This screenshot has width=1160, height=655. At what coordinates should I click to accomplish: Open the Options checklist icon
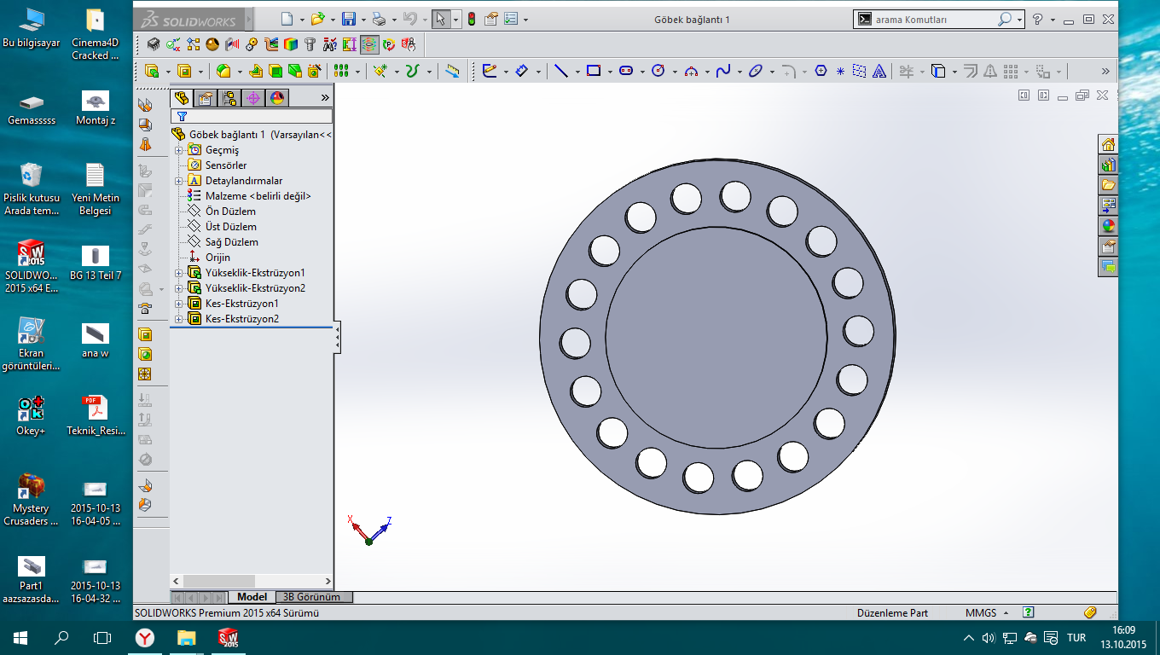tap(512, 19)
